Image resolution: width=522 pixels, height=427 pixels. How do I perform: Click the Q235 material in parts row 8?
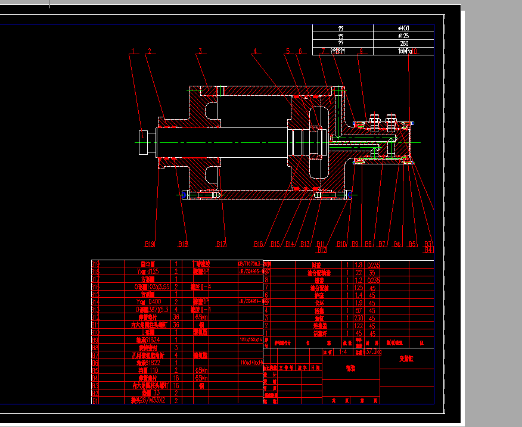click(374, 280)
